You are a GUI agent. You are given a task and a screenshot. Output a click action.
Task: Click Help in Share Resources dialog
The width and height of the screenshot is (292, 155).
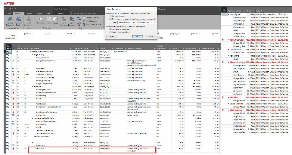tap(112, 37)
